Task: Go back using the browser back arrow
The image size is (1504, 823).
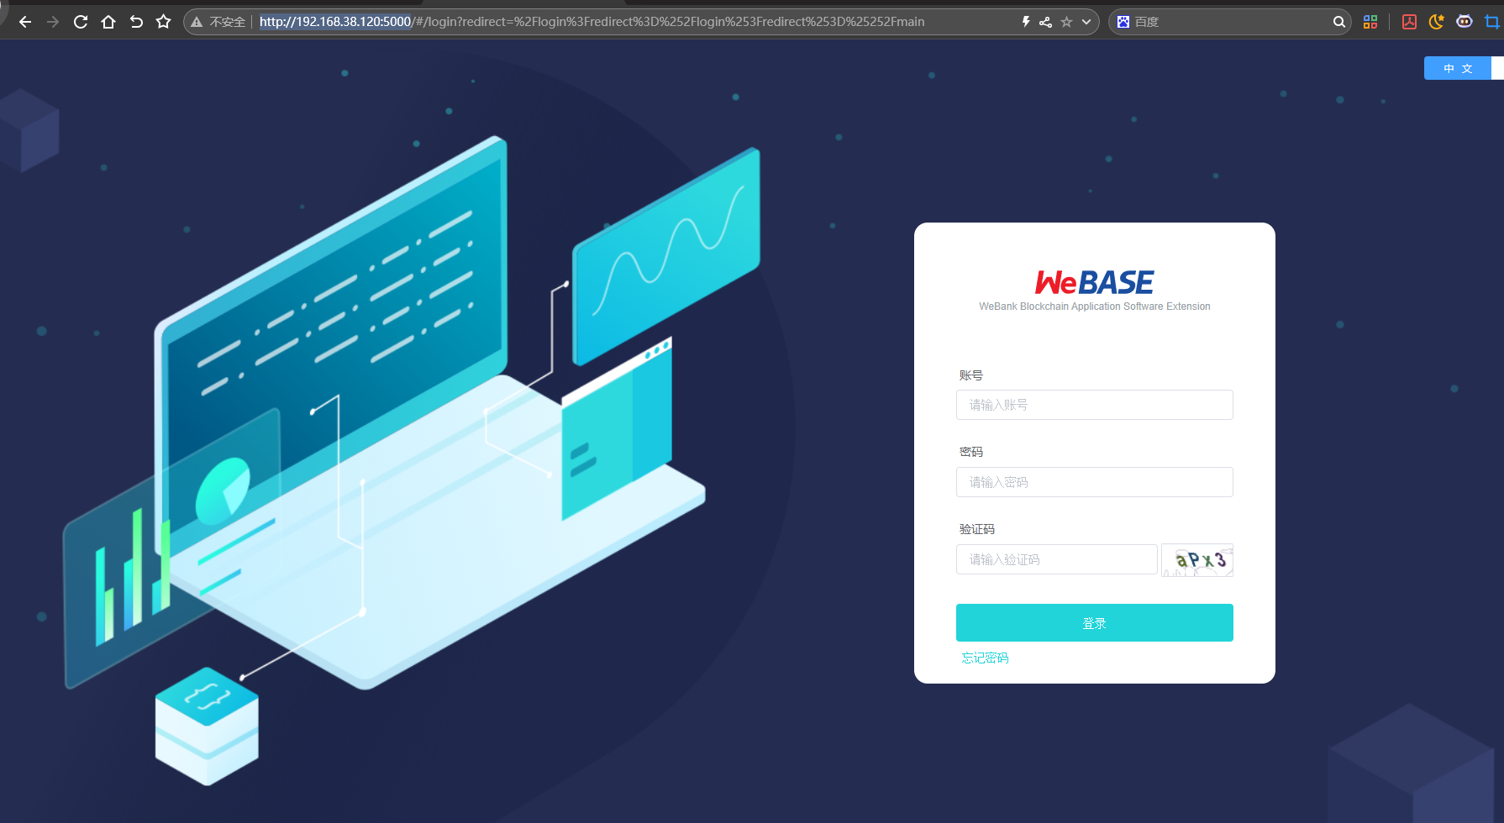Action: coord(25,22)
